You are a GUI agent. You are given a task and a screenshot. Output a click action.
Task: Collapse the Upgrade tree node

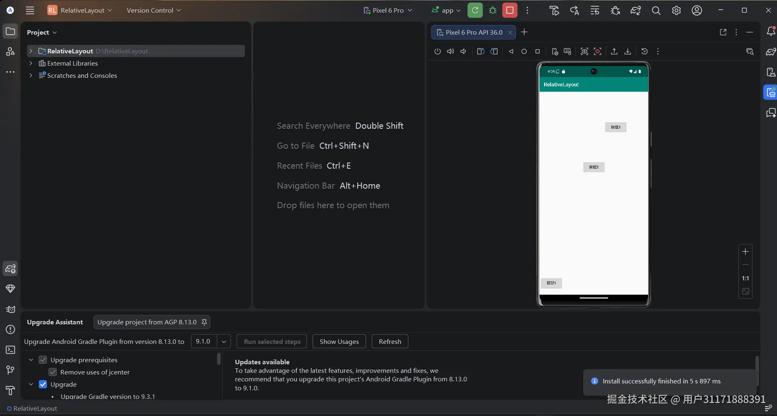tap(31, 384)
